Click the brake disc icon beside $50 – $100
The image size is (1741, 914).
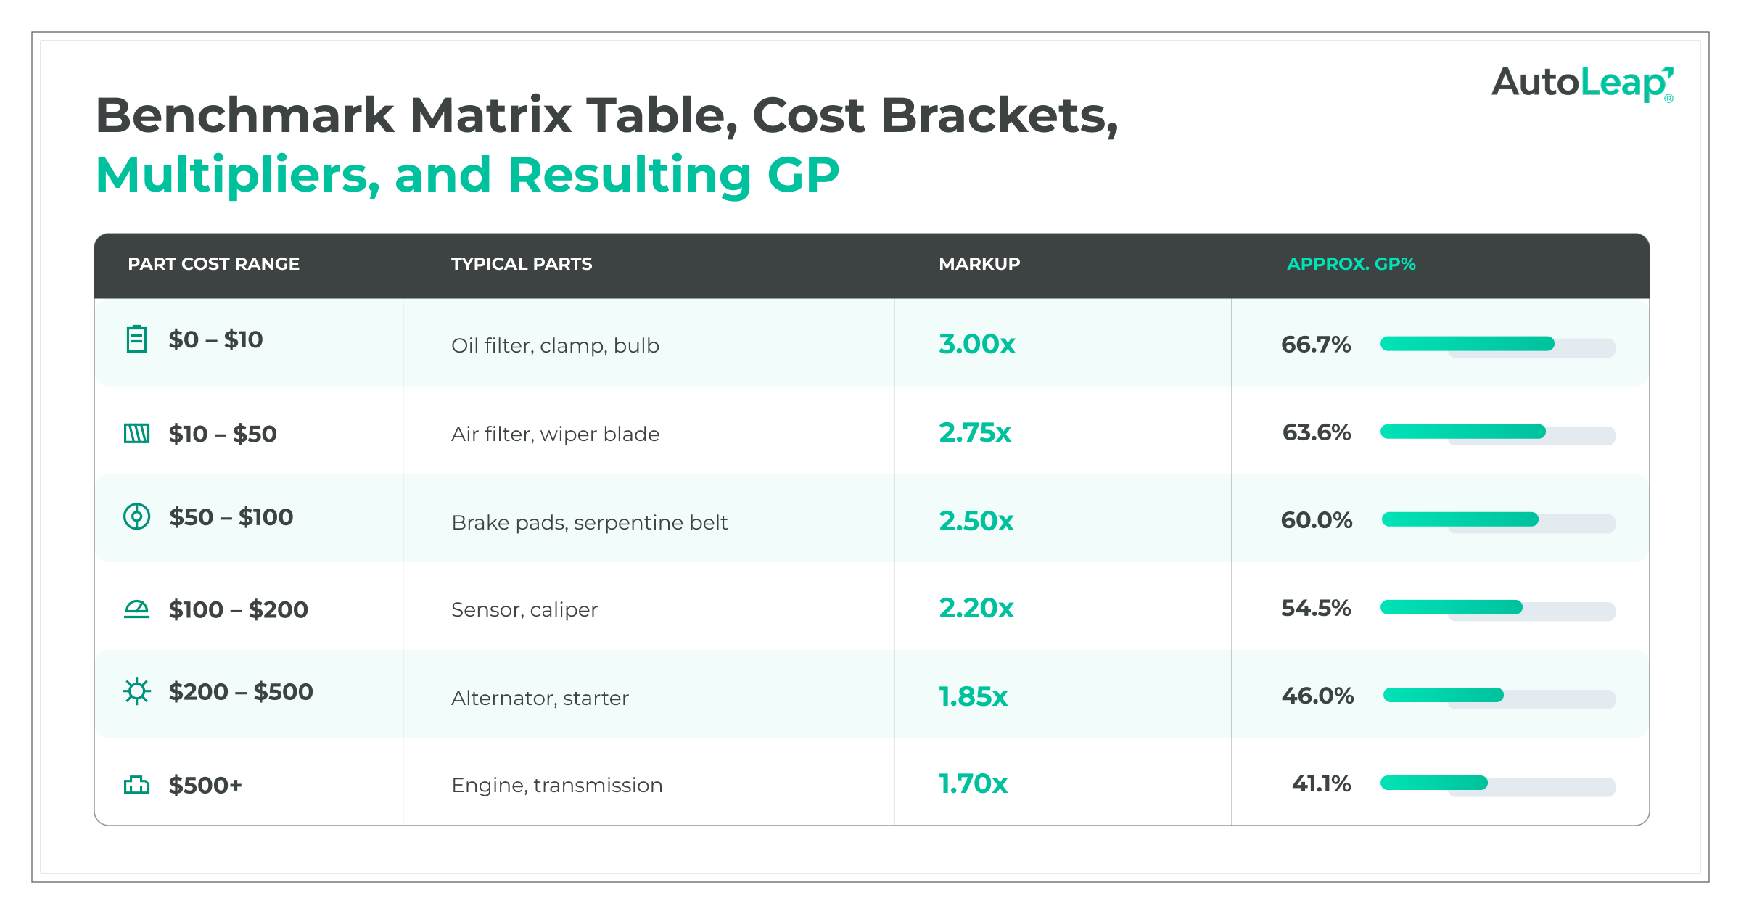point(136,516)
